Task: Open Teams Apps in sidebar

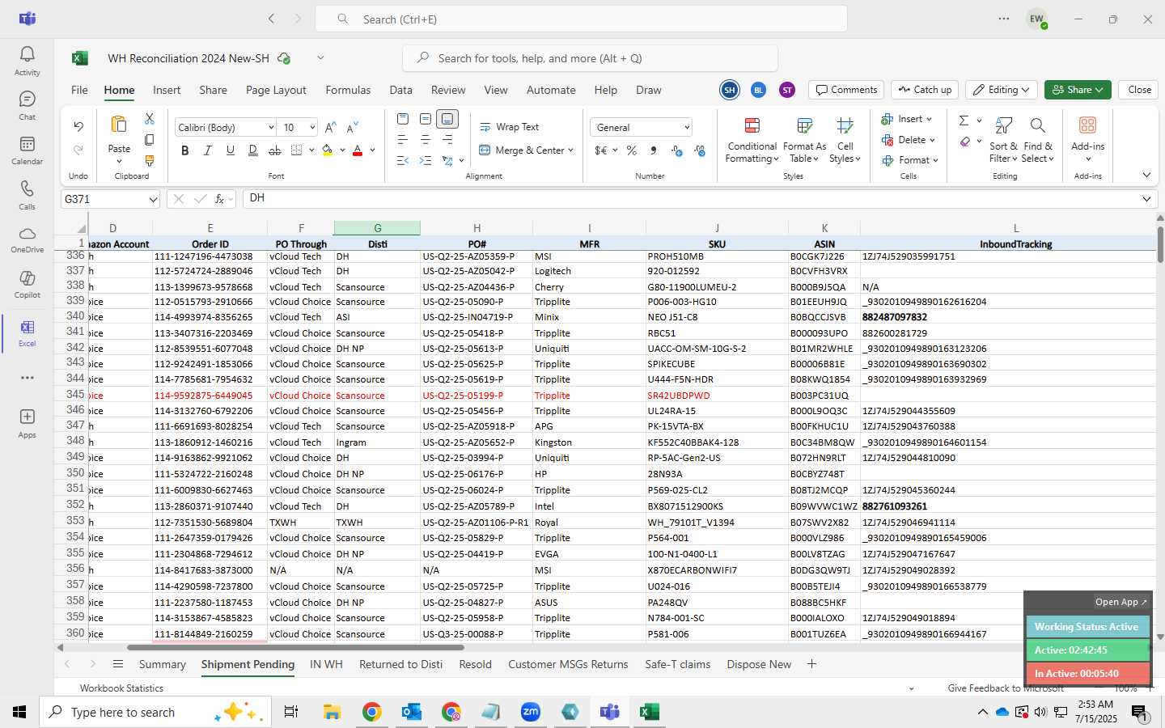Action: pyautogui.click(x=27, y=423)
